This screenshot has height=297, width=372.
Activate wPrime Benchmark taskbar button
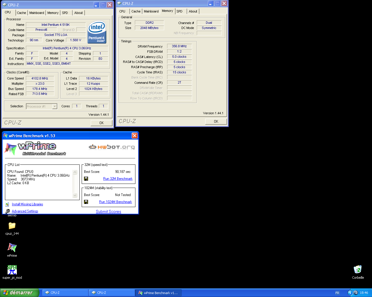(x=158, y=293)
